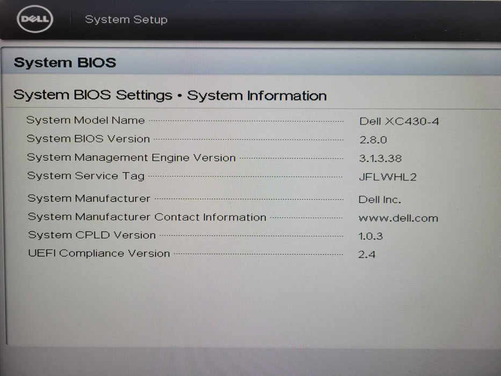Click the Dell XC430-4 model value
The image size is (501, 376).
tap(399, 121)
